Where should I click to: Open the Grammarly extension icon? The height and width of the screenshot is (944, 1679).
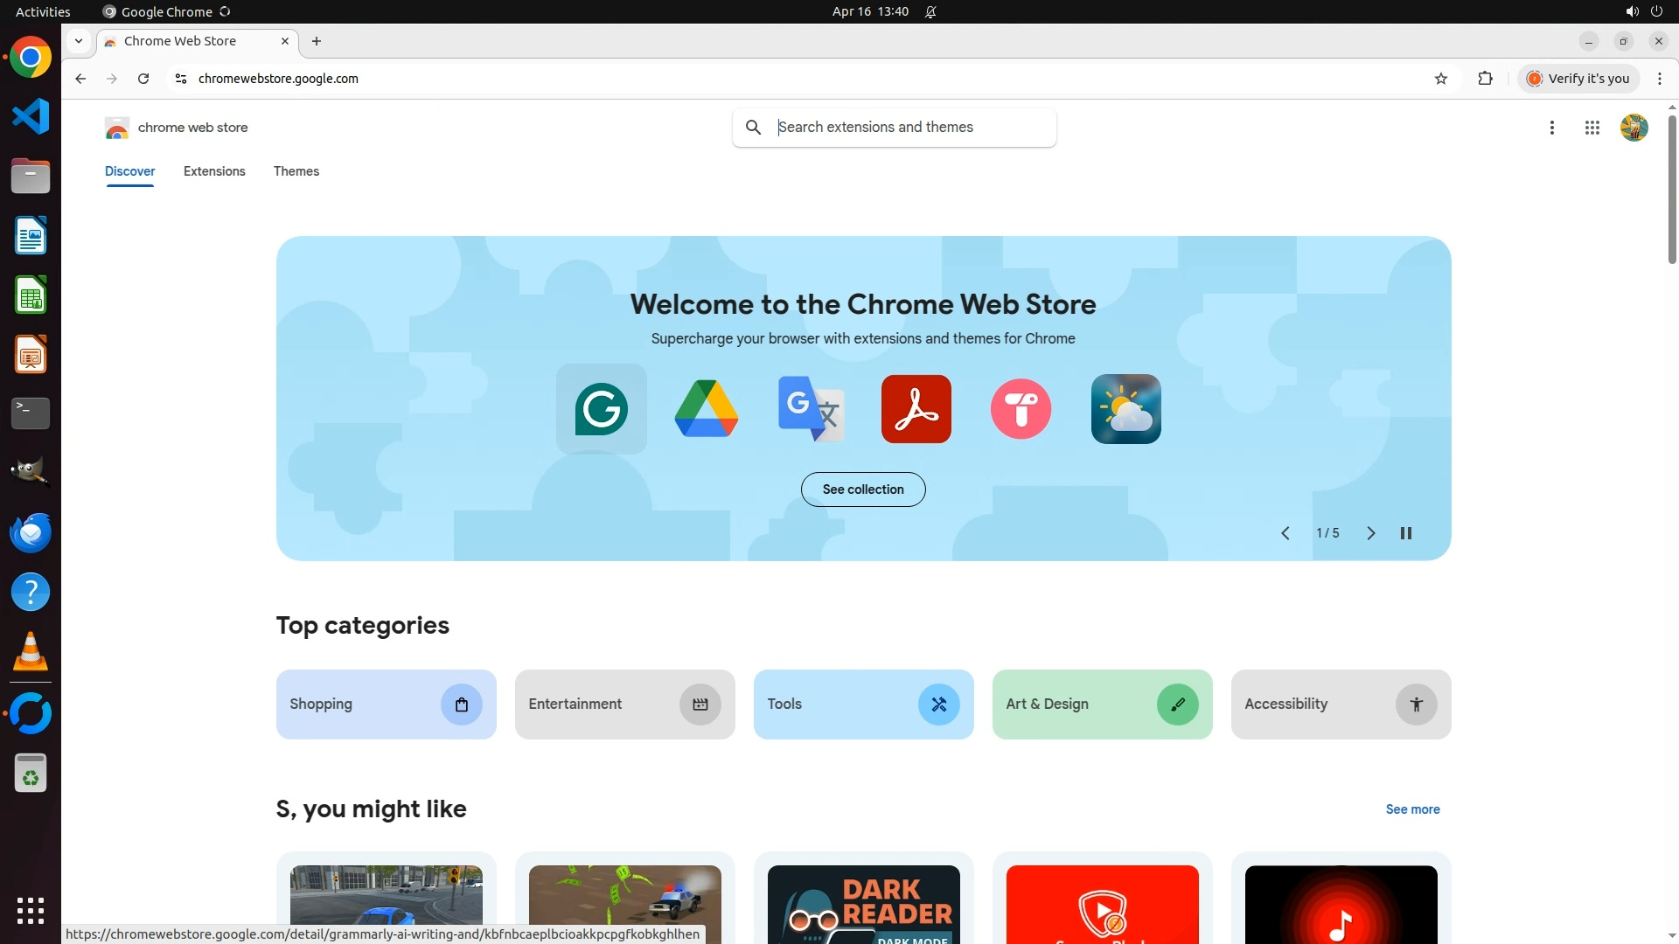pos(601,408)
